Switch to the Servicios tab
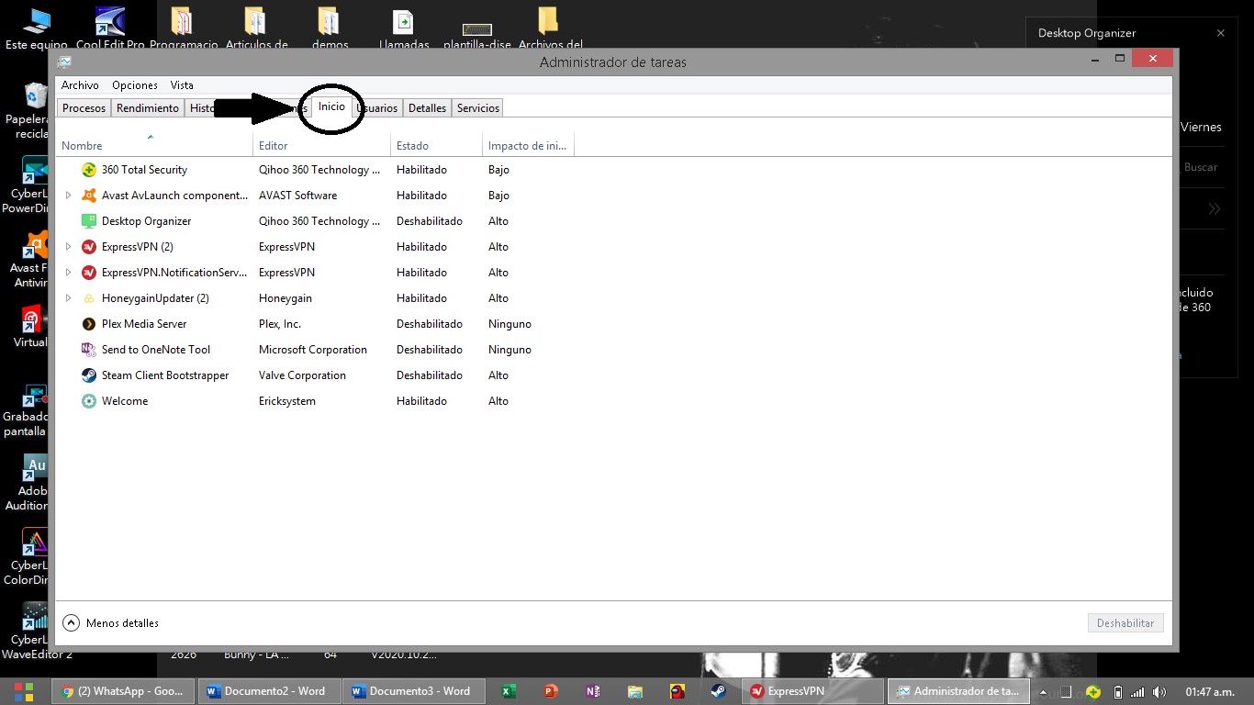 coord(477,107)
